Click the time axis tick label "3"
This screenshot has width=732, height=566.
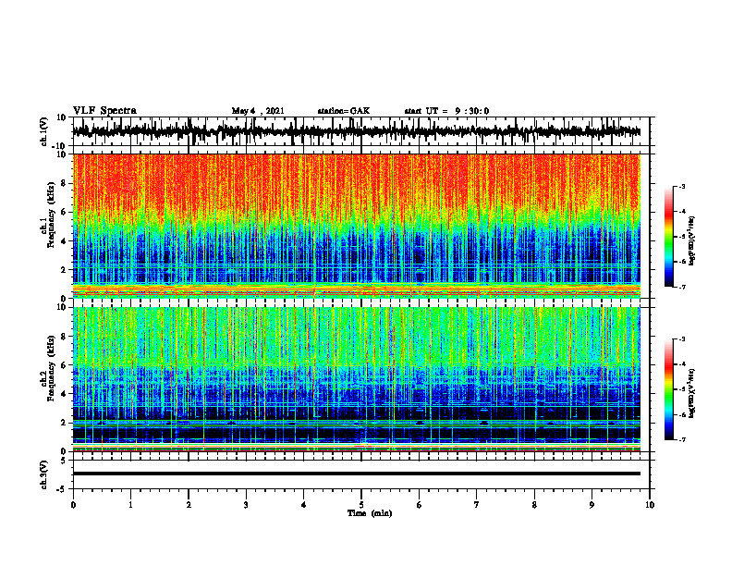click(x=246, y=505)
